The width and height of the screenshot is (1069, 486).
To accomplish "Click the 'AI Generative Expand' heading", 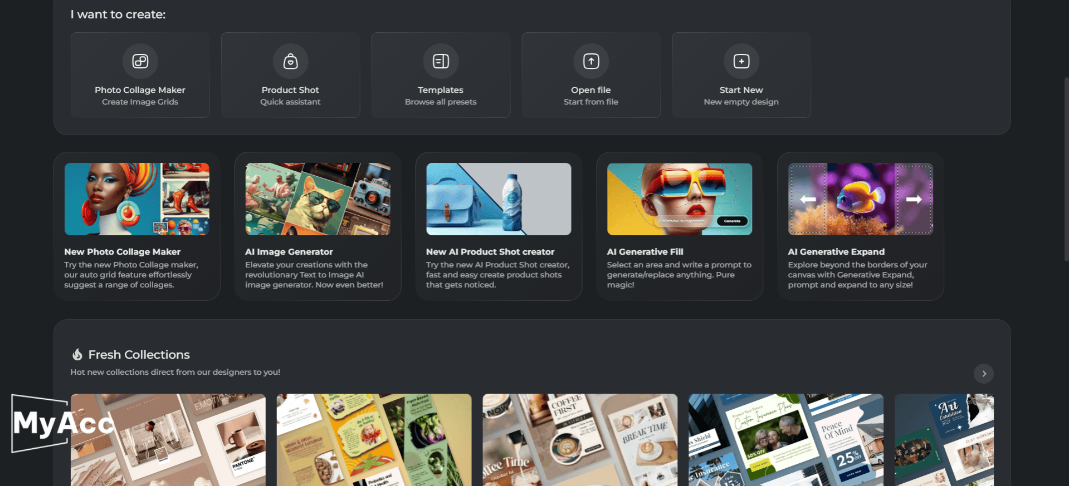I will 836,252.
